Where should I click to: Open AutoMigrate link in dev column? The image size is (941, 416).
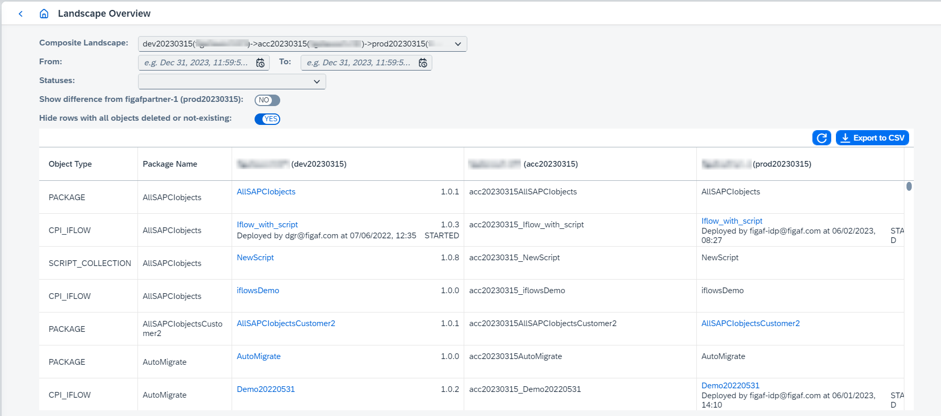(x=259, y=356)
